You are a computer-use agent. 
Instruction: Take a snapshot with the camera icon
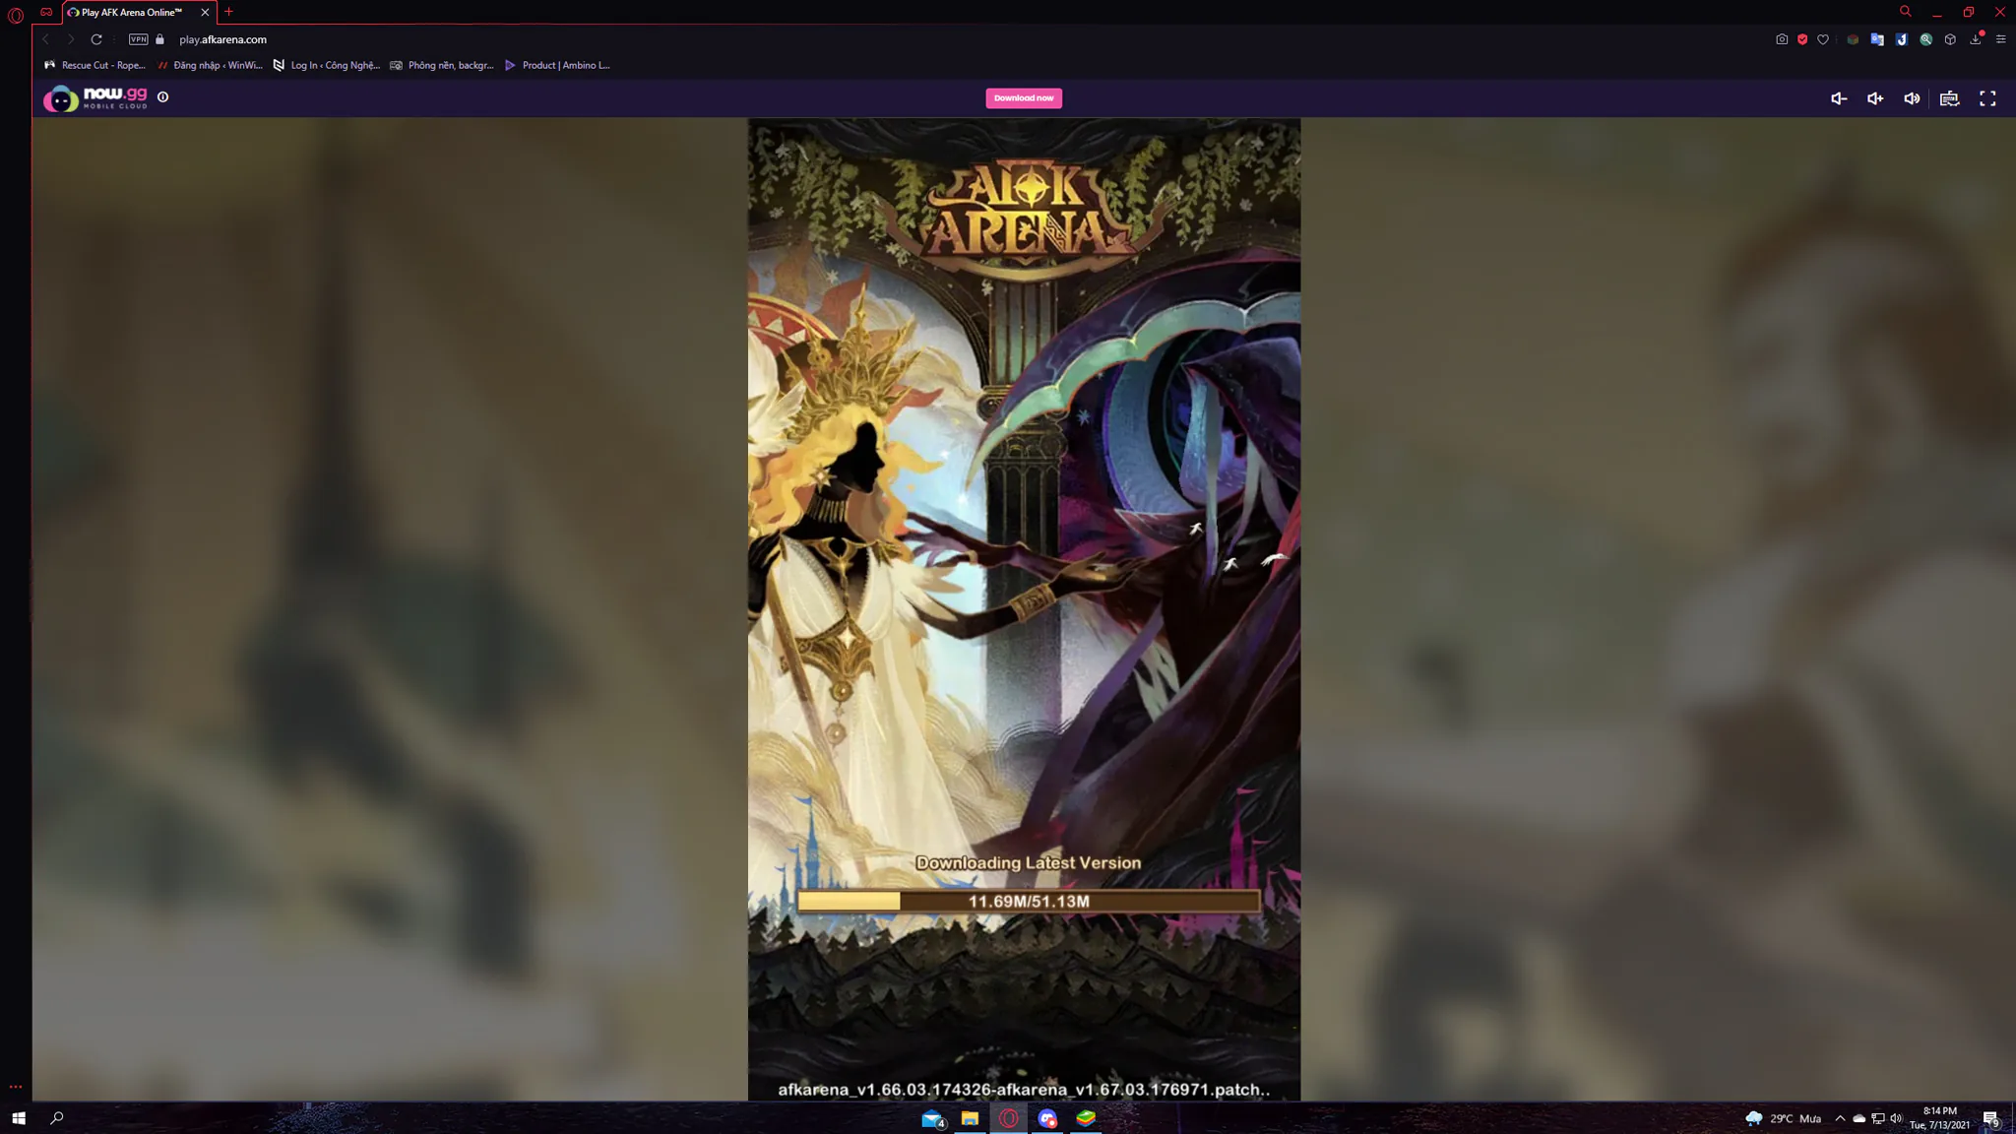coord(1782,39)
